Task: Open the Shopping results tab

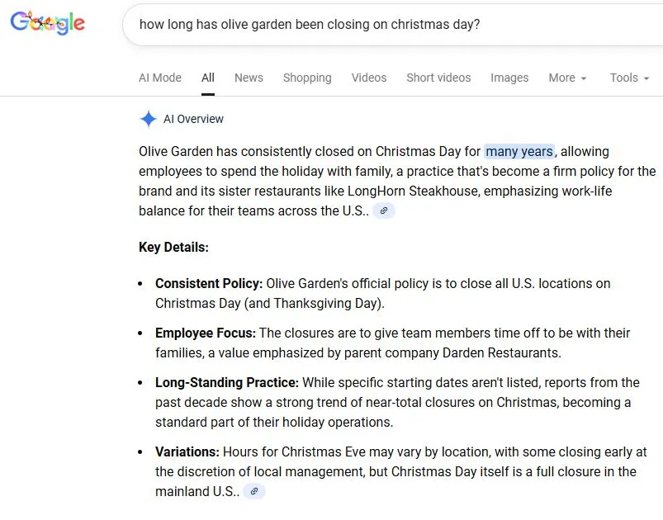Action: (307, 78)
